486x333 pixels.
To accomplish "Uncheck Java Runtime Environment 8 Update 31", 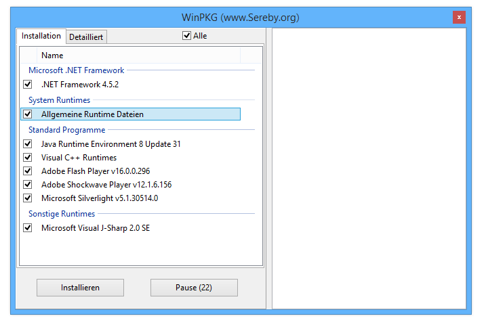I will pyautogui.click(x=28, y=143).
